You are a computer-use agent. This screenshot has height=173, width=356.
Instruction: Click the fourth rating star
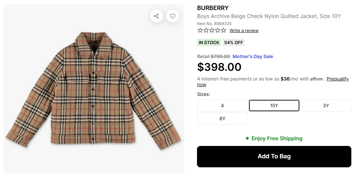[217, 30]
